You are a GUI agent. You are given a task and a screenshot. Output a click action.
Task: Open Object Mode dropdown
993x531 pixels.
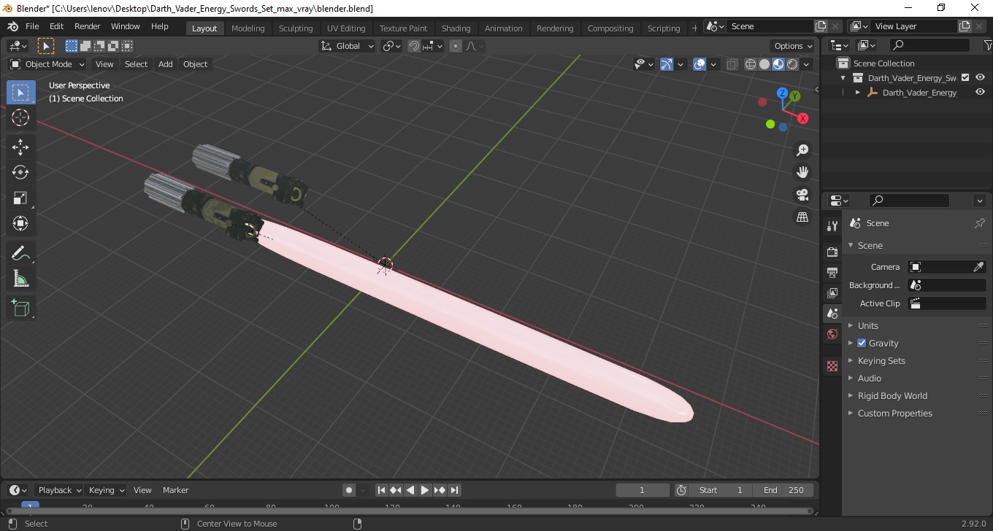[47, 64]
